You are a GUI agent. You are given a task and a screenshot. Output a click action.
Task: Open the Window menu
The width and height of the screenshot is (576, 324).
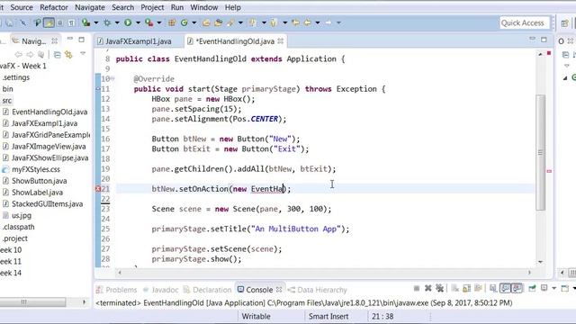pyautogui.click(x=204, y=7)
